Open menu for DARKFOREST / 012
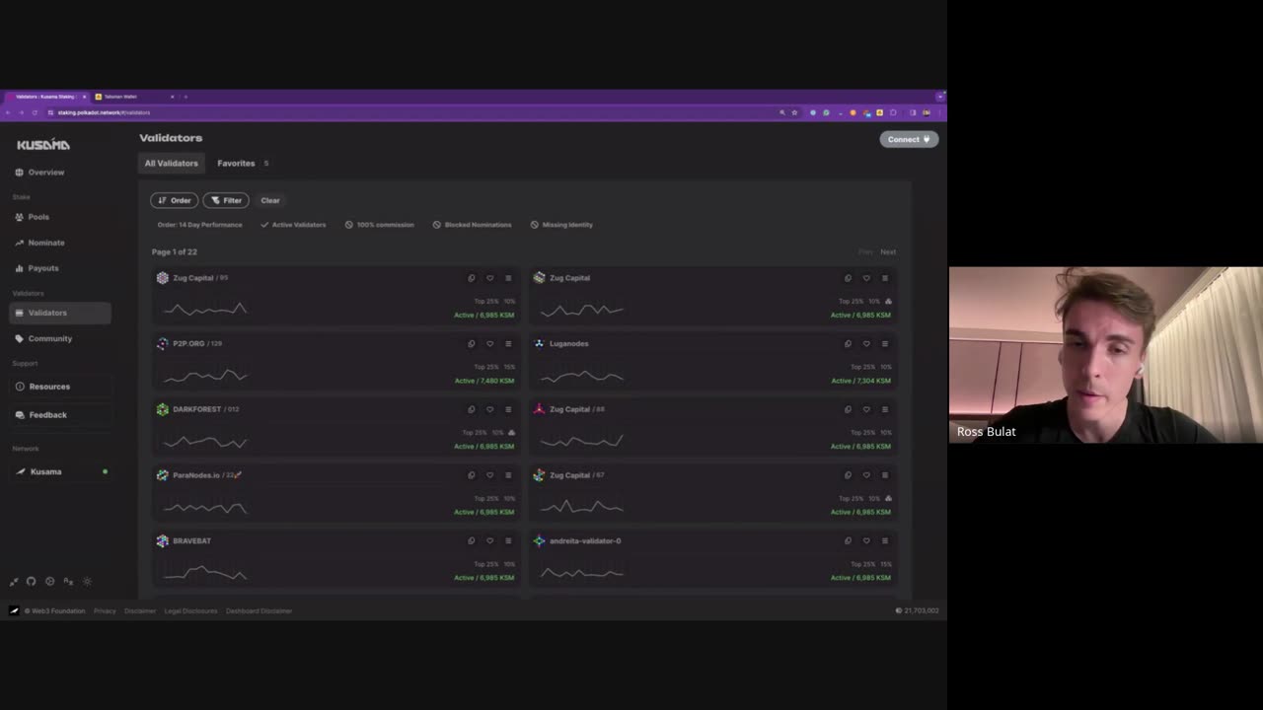 click(508, 409)
